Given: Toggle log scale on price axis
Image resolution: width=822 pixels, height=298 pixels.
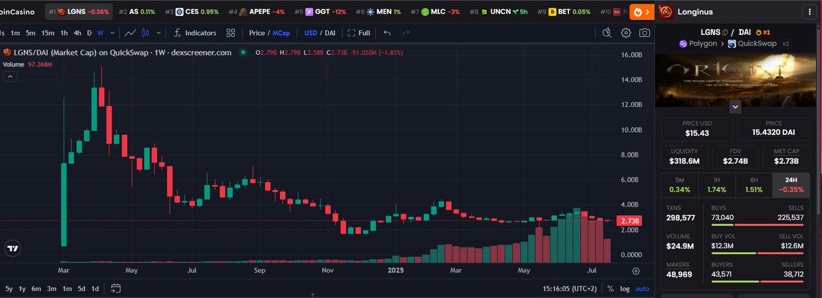Looking at the screenshot, I should click(x=624, y=288).
